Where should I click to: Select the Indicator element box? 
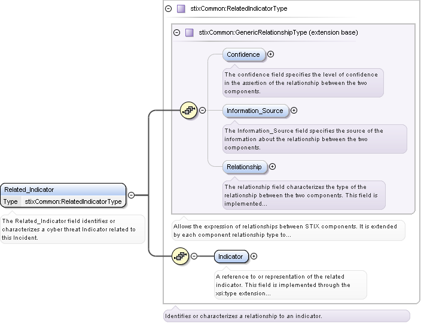pos(231,256)
